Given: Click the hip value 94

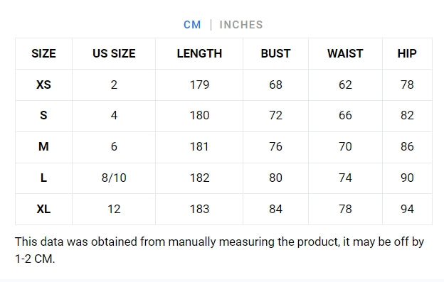Looking at the screenshot, I should click(x=407, y=209).
